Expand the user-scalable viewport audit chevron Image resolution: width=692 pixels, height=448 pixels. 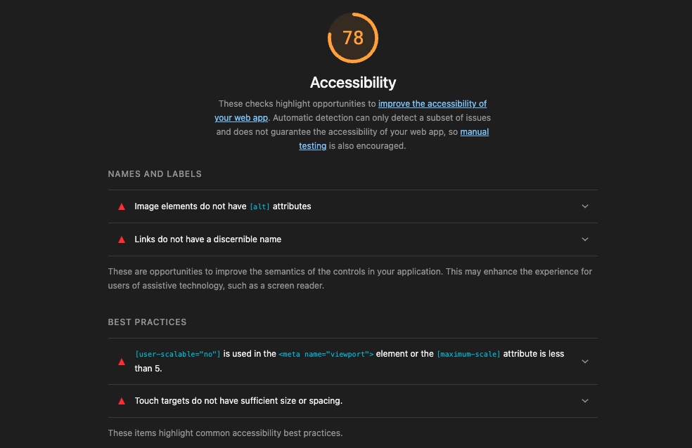tap(585, 362)
